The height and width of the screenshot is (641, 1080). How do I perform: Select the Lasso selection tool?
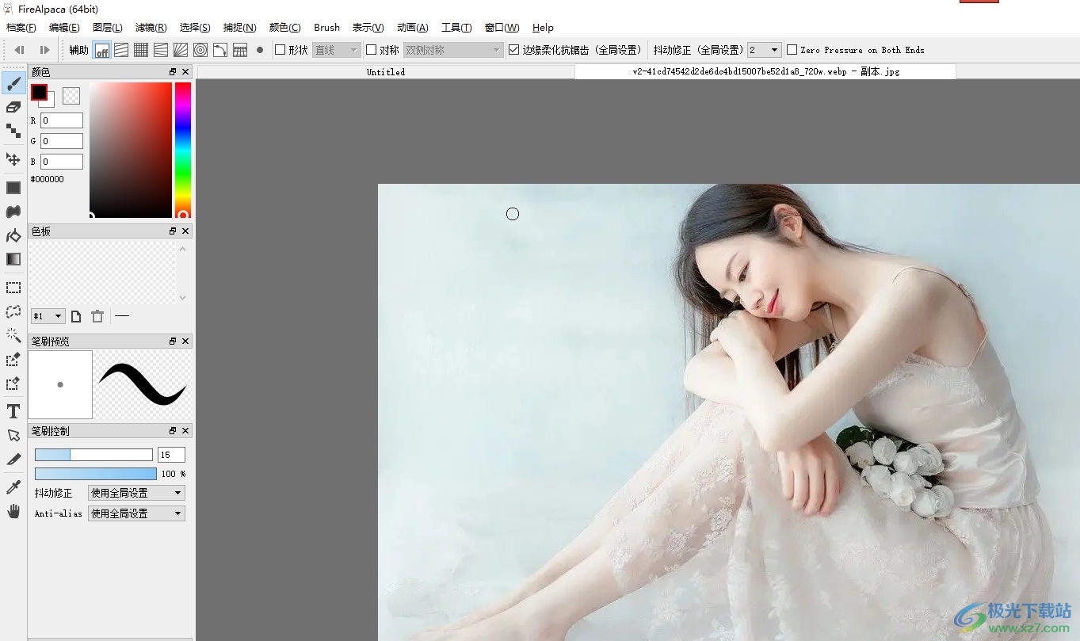click(x=13, y=311)
